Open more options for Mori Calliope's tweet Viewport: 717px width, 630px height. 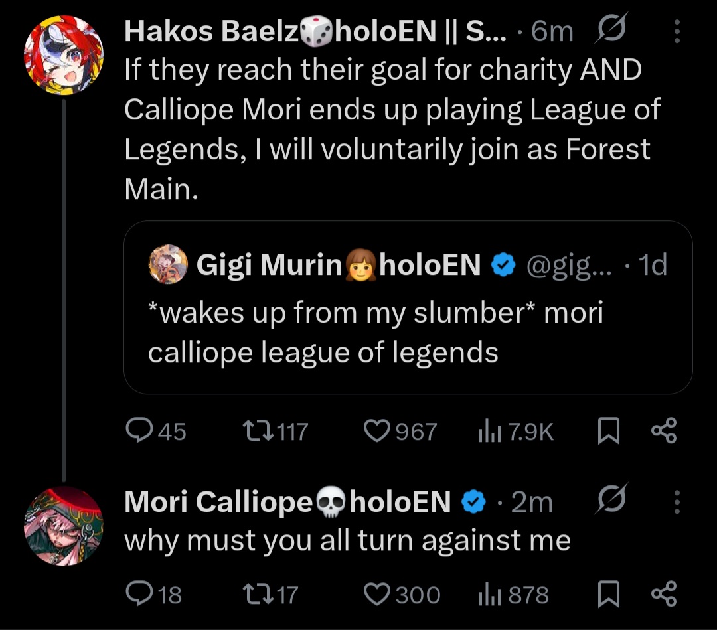click(677, 502)
